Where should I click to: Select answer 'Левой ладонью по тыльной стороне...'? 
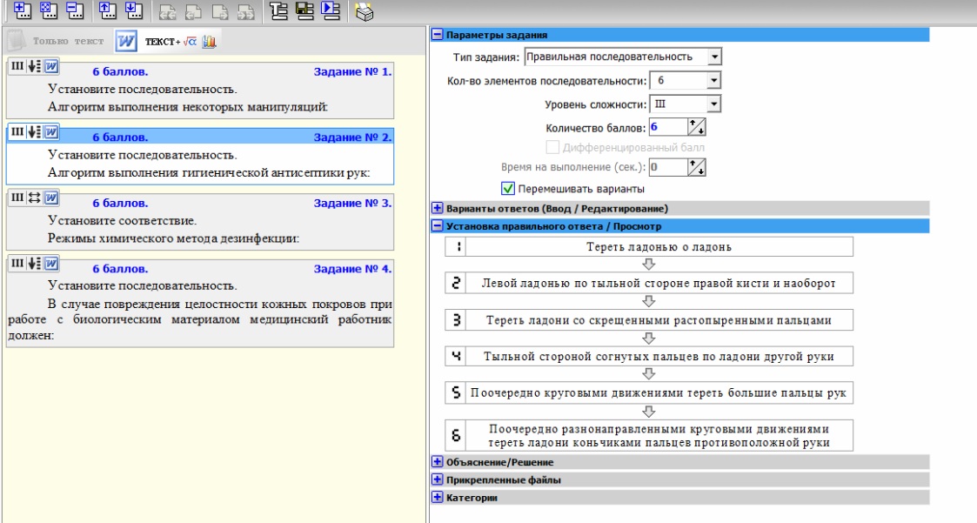point(659,283)
